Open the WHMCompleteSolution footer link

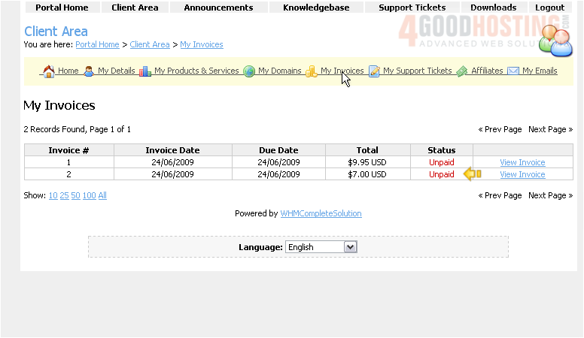[x=321, y=213]
